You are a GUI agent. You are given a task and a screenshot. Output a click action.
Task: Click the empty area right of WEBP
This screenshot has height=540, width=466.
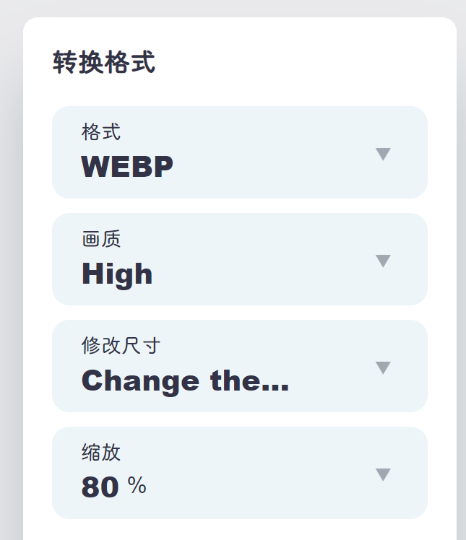pos(275,167)
